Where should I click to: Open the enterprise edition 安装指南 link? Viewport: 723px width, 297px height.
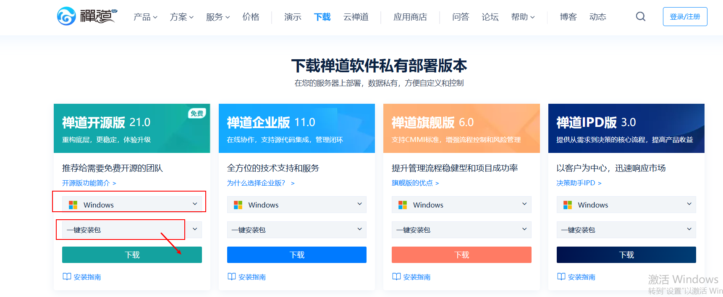[x=252, y=277]
